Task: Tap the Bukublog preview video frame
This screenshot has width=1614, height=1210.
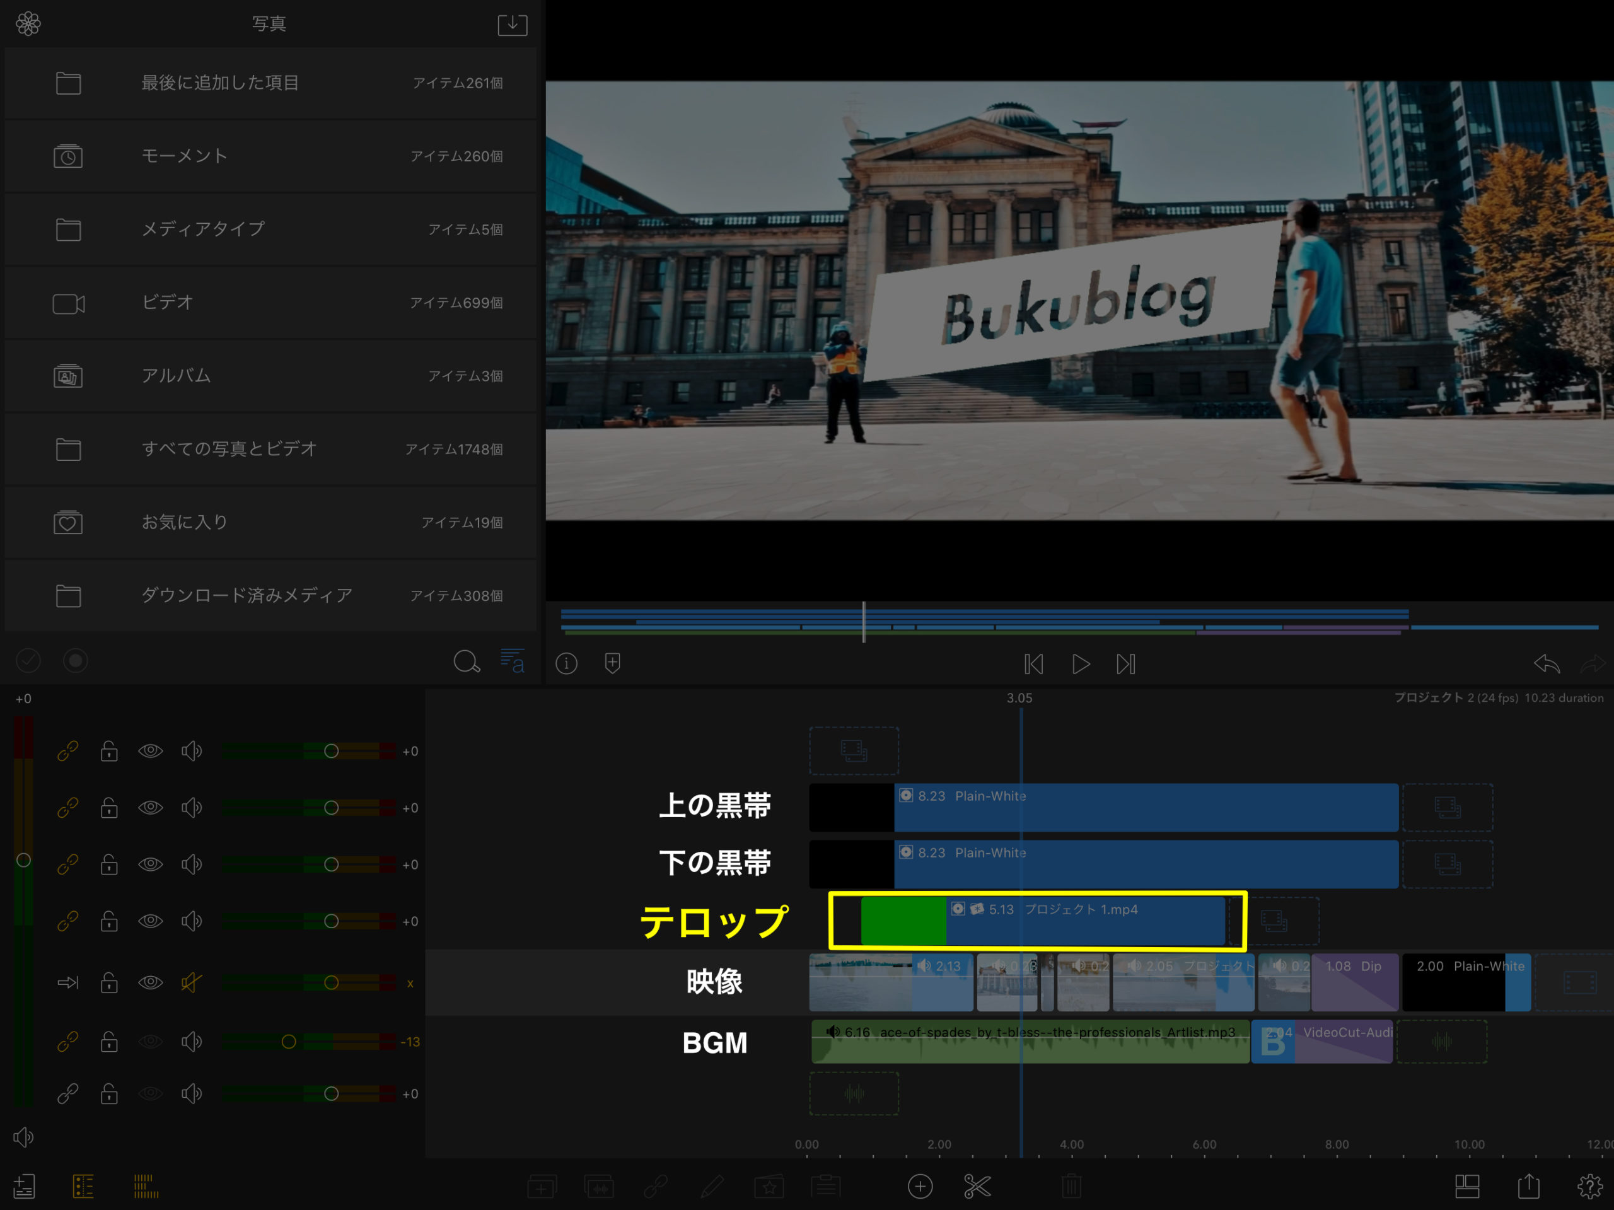Action: point(1080,300)
